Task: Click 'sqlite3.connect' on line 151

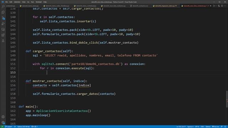Action: point(55,64)
